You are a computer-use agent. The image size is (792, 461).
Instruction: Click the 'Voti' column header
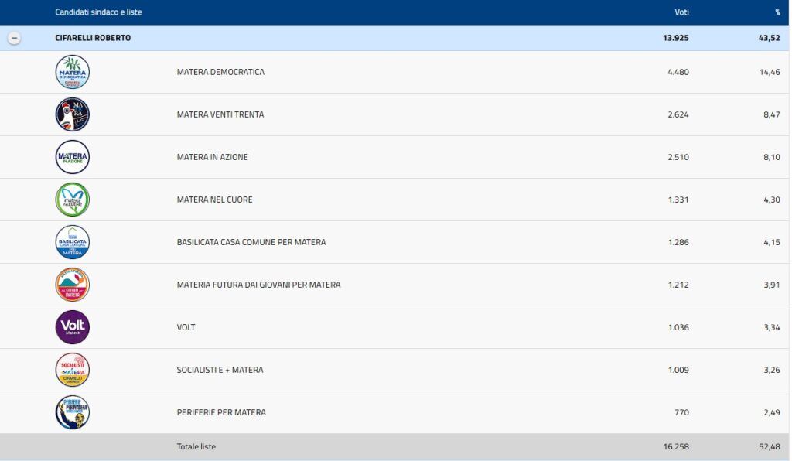pyautogui.click(x=681, y=12)
